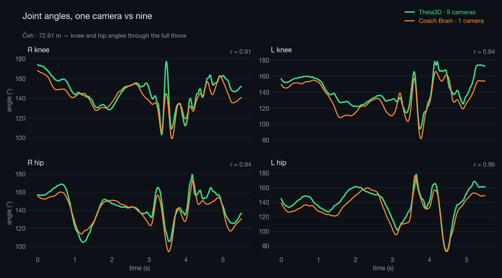Click the "r = 0.91" correlation label

tap(241, 52)
